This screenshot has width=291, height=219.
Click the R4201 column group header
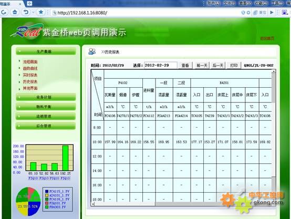coord(224,83)
